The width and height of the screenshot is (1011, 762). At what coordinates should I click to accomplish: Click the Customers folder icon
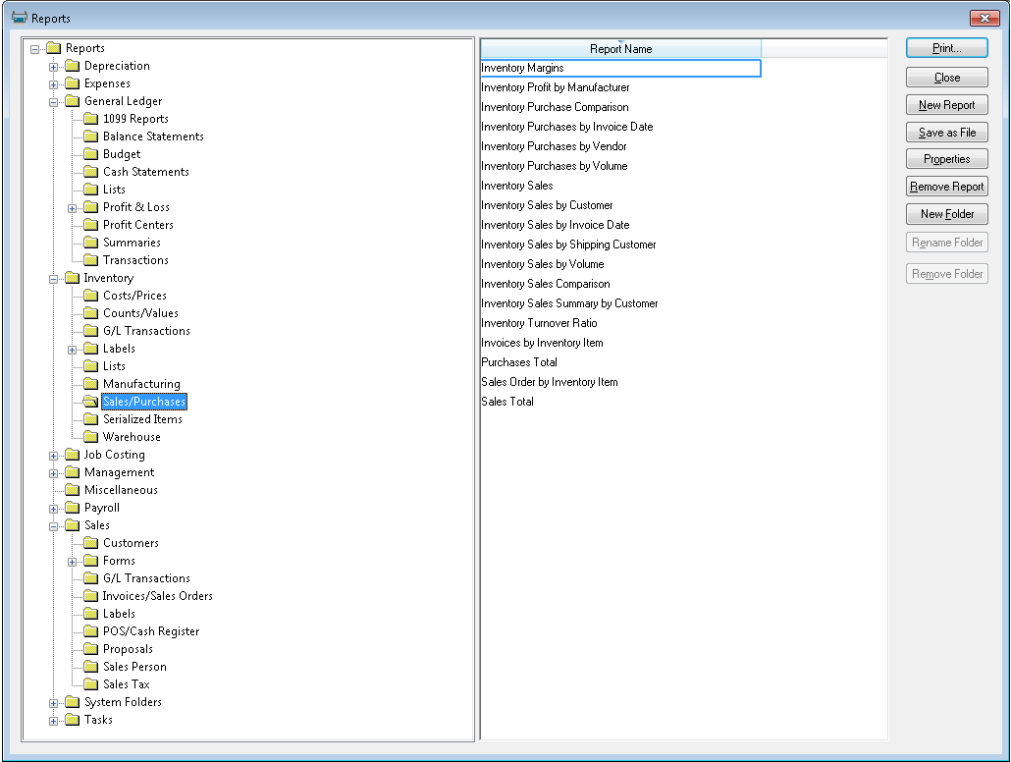(x=91, y=543)
